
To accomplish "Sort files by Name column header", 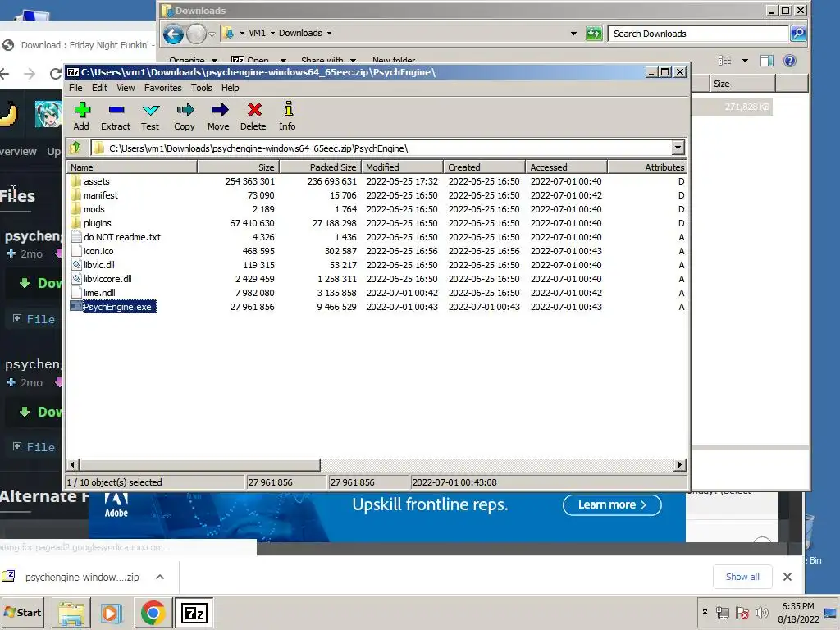I will pos(132,167).
